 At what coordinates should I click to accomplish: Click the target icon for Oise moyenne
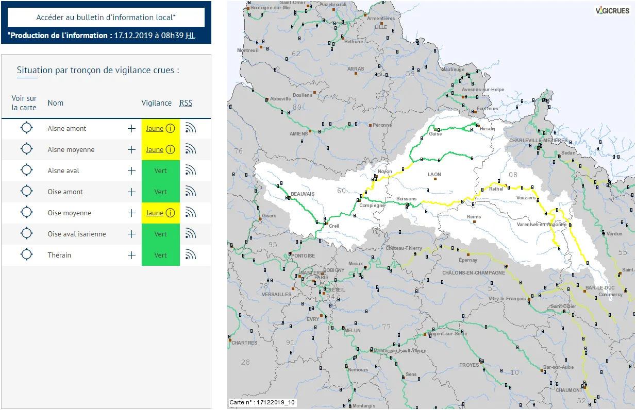(26, 213)
